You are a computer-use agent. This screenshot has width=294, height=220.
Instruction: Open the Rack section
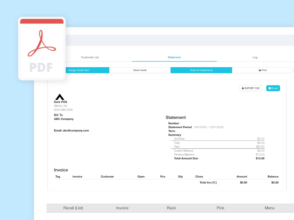tap(171, 208)
